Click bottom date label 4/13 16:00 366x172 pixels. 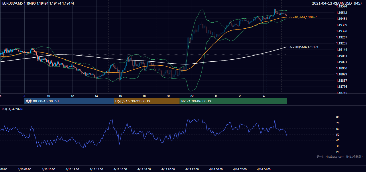120,169
